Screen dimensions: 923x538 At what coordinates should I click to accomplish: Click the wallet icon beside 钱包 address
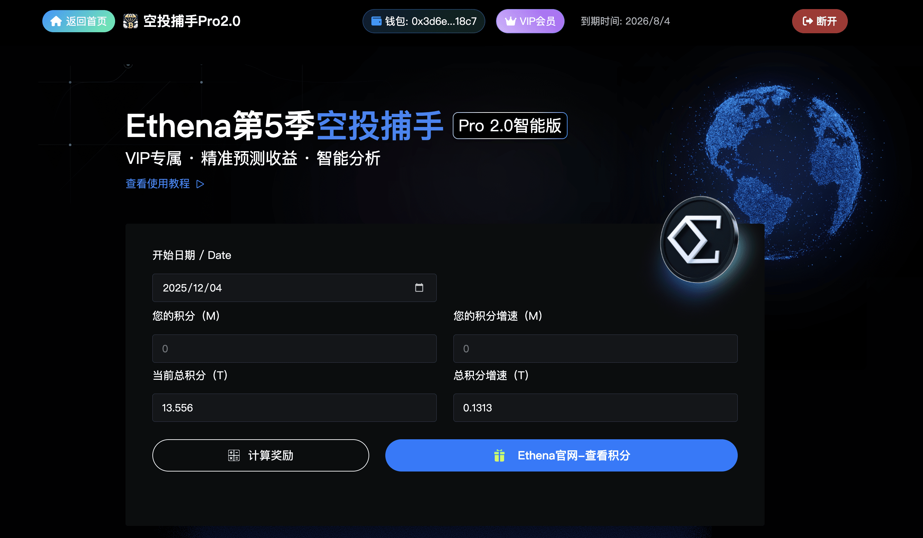[376, 21]
